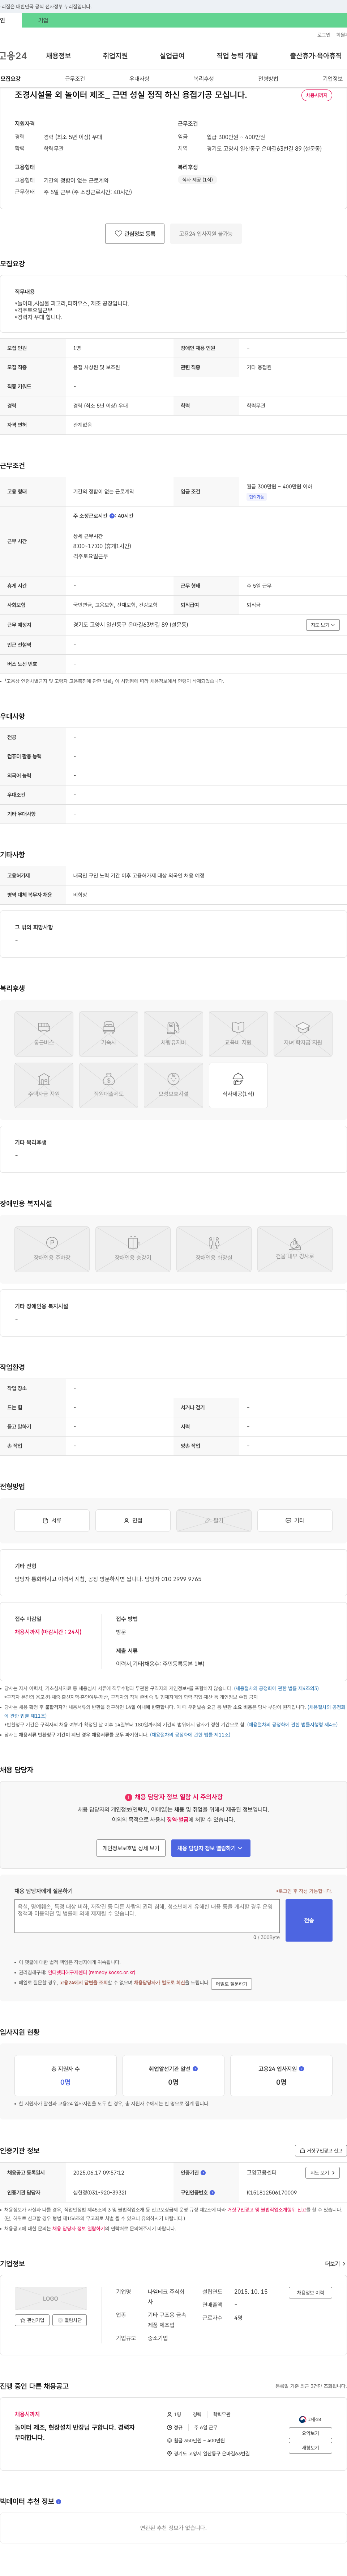Click the company LOGO thumbnail
347x2576 pixels.
[x=51, y=2298]
